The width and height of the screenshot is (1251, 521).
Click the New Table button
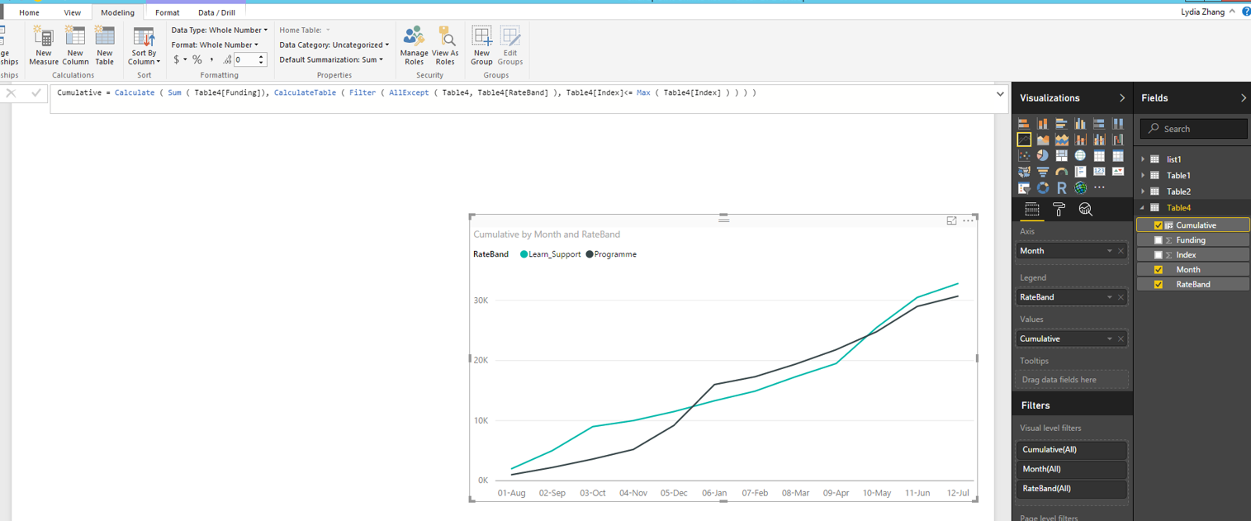[105, 45]
